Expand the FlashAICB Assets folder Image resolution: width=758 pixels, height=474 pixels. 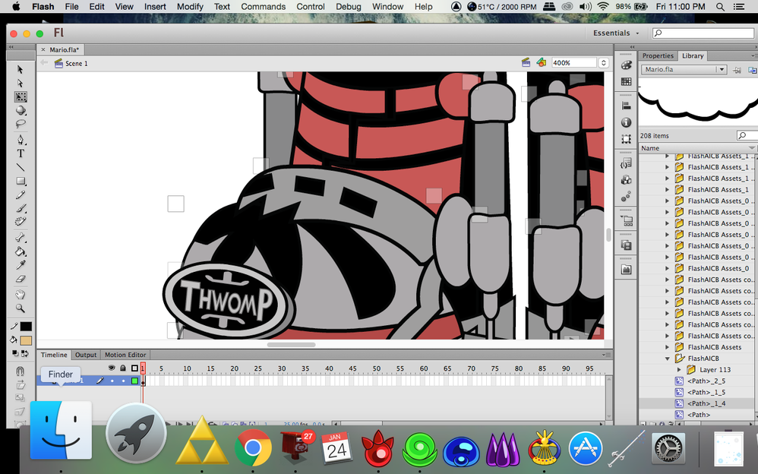pyautogui.click(x=668, y=347)
